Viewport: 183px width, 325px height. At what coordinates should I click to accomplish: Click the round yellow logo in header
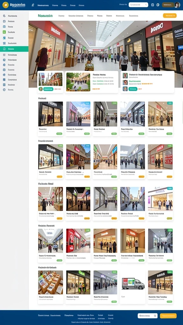(x=5, y=5)
